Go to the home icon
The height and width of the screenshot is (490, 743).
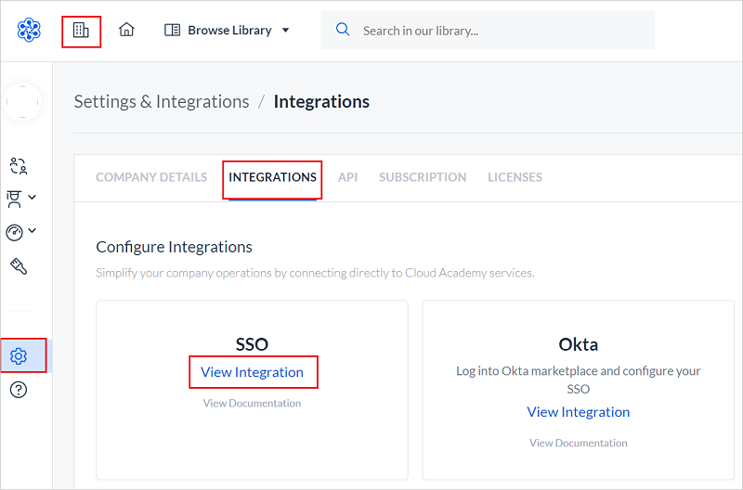tap(126, 30)
